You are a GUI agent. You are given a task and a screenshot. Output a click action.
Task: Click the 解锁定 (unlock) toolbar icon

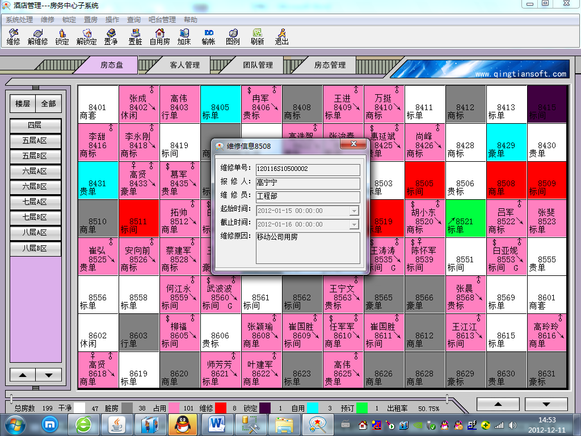click(86, 37)
